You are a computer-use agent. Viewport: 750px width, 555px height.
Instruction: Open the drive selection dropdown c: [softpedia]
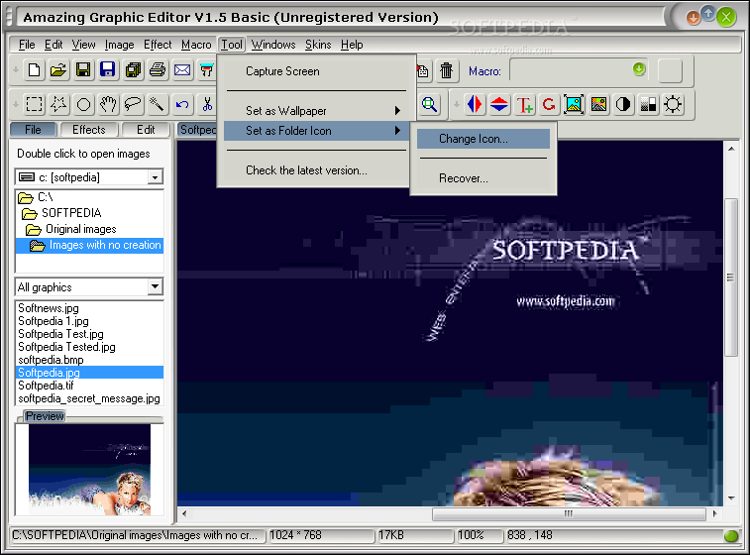pyautogui.click(x=155, y=177)
